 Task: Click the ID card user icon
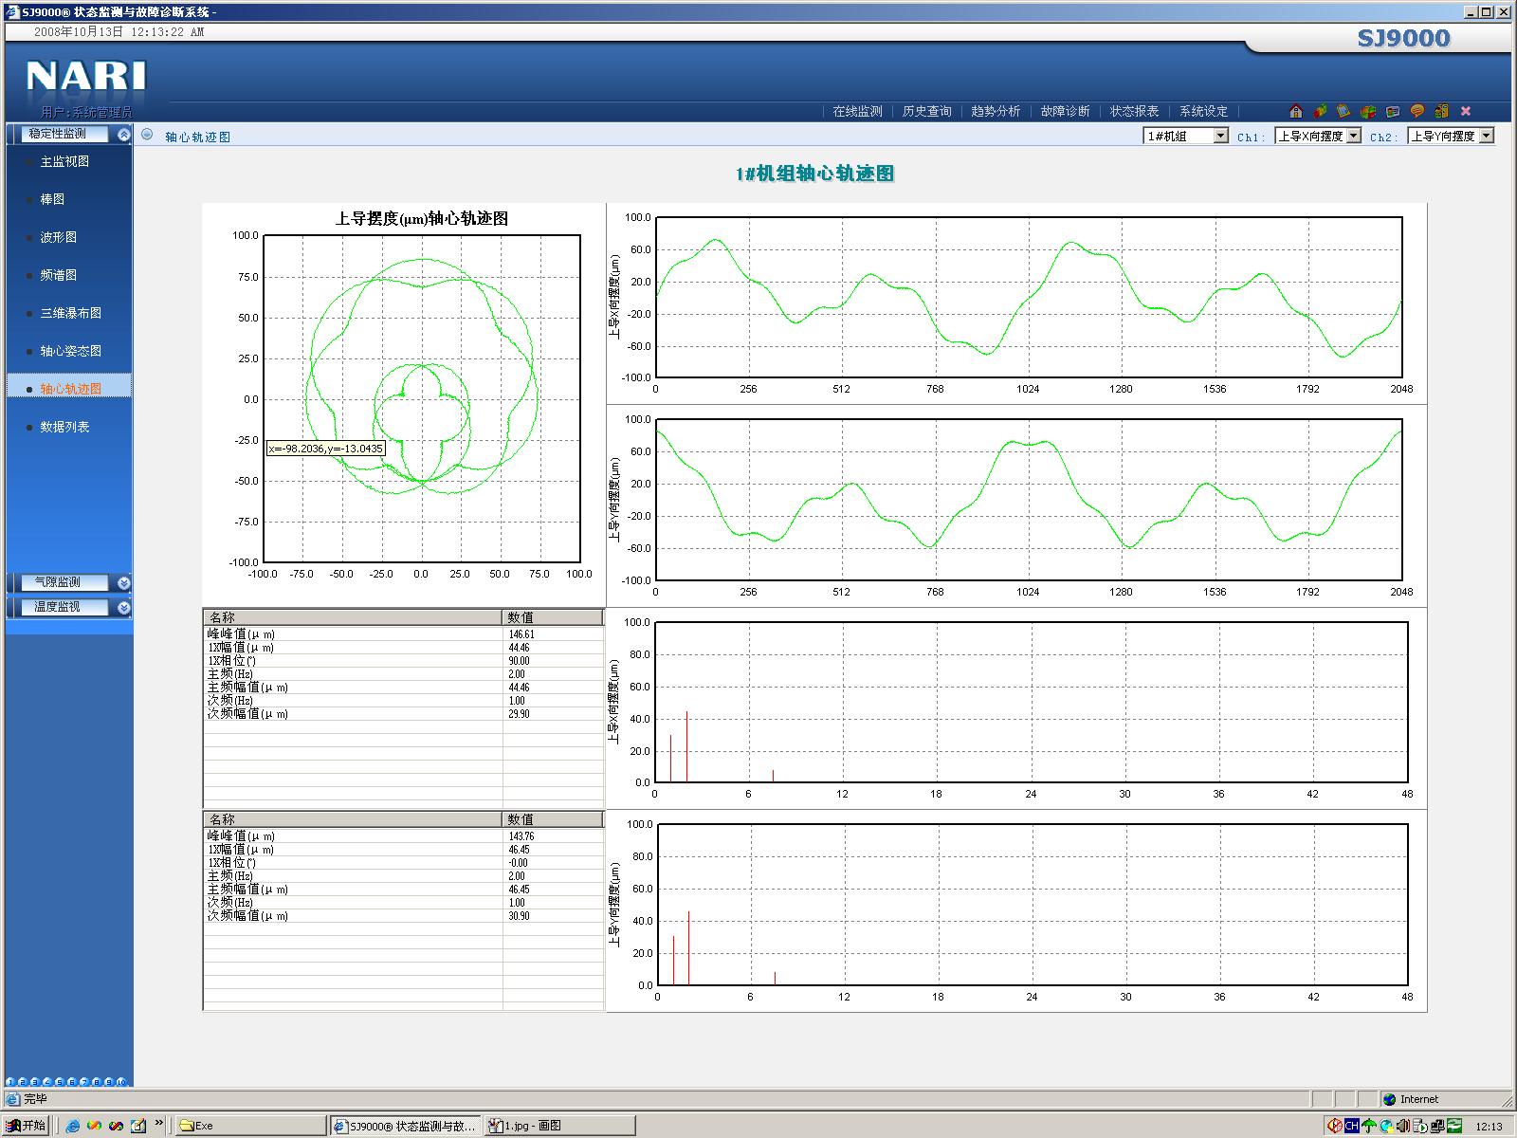pos(1393,111)
